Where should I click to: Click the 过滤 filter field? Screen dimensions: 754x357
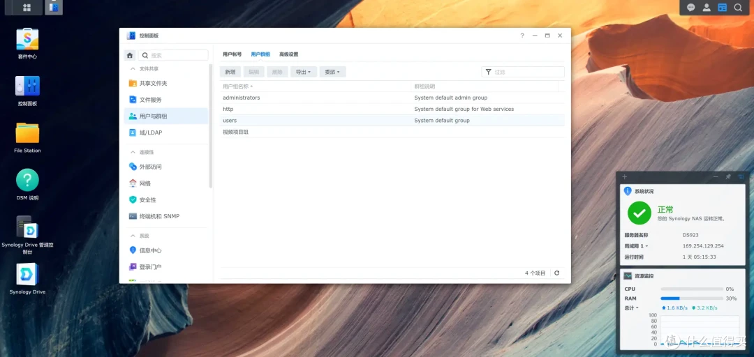pyautogui.click(x=523, y=72)
